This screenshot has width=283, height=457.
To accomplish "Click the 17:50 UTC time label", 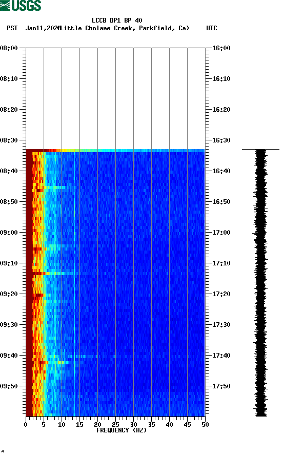I will click(x=221, y=386).
